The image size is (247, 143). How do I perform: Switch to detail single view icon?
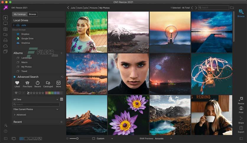point(26,139)
